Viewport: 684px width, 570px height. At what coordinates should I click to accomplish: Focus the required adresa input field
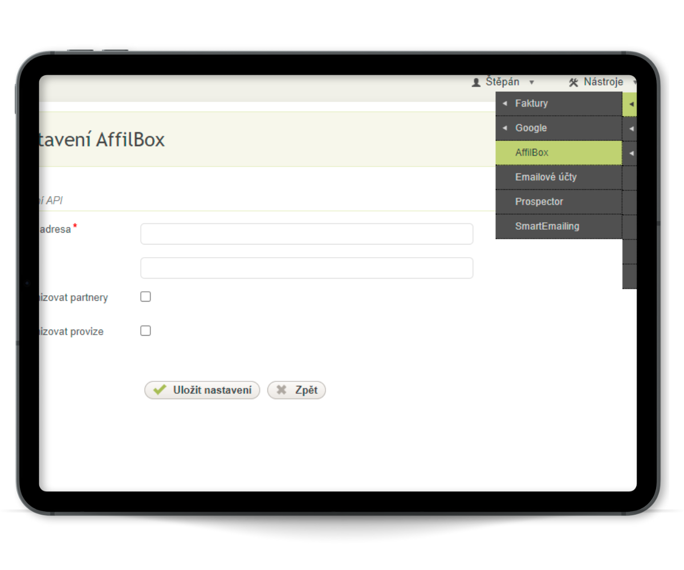pos(307,234)
